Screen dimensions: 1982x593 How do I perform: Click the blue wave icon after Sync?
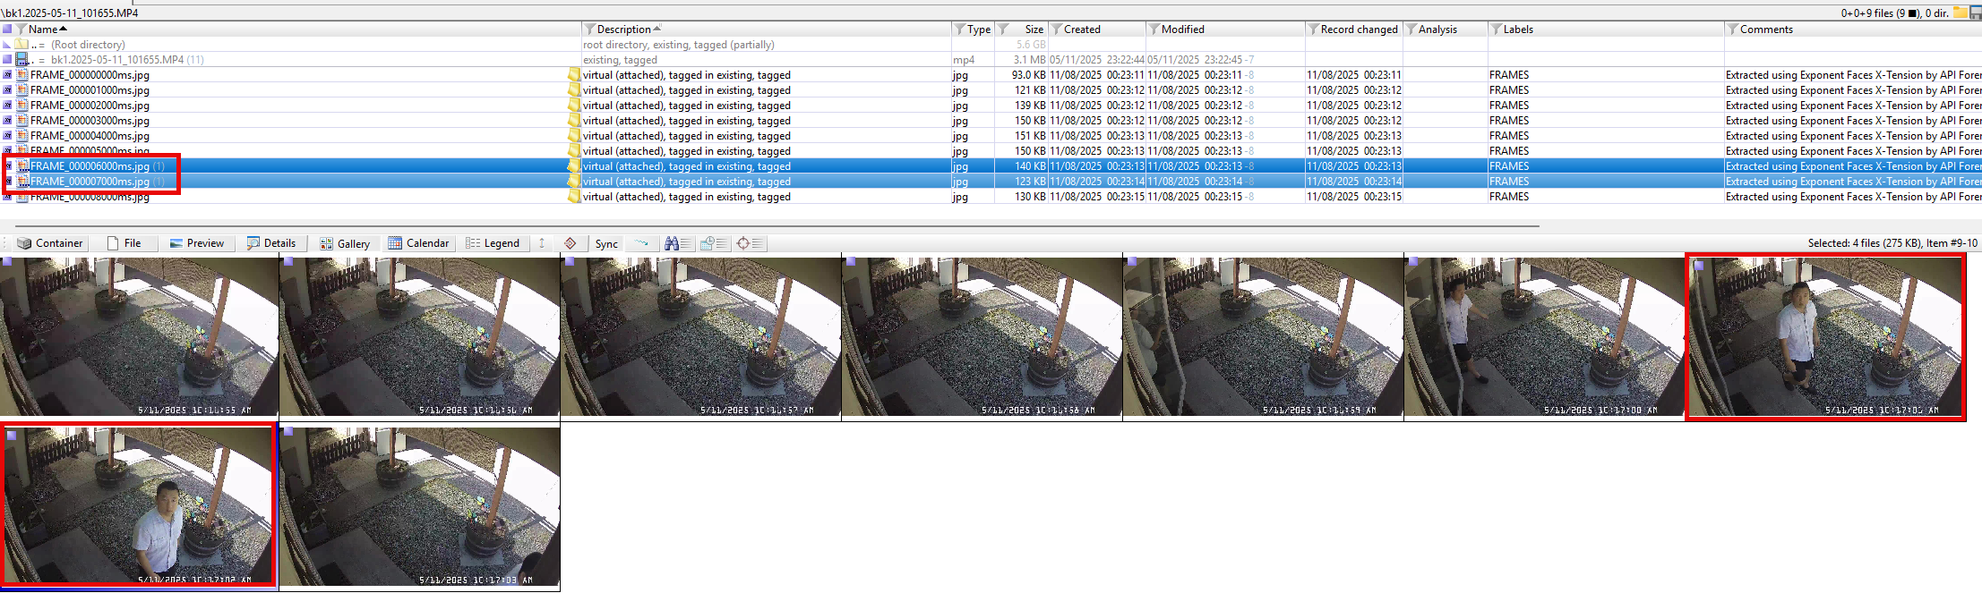click(x=641, y=243)
